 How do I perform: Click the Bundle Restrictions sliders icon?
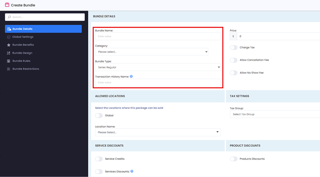click(x=9, y=69)
